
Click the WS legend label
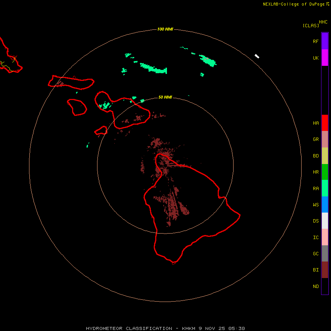pyautogui.click(x=316, y=205)
